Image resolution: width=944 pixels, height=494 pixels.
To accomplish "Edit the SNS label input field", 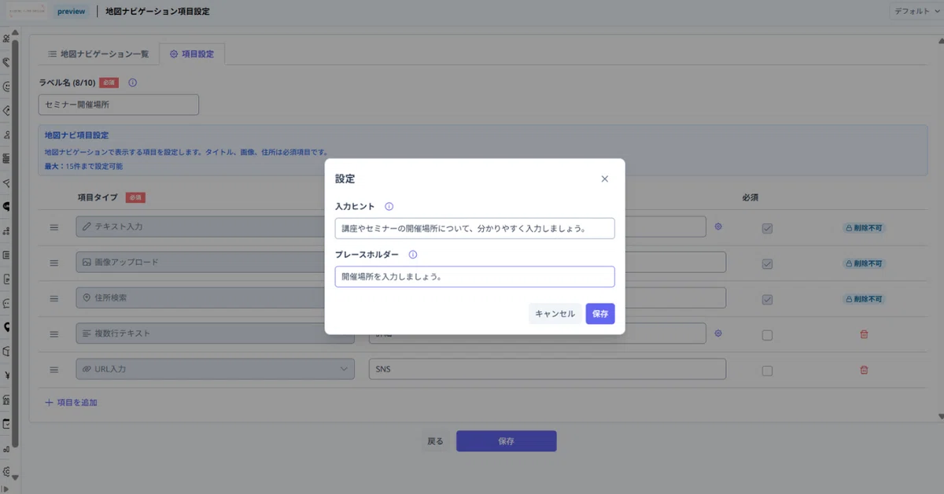I will [547, 369].
